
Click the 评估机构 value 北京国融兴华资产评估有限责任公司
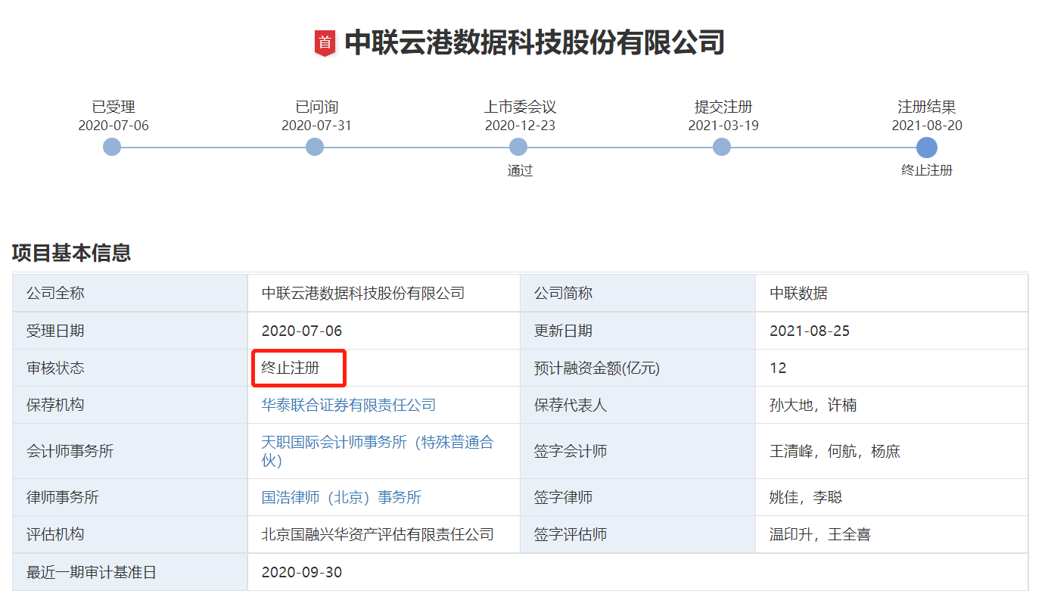(378, 534)
